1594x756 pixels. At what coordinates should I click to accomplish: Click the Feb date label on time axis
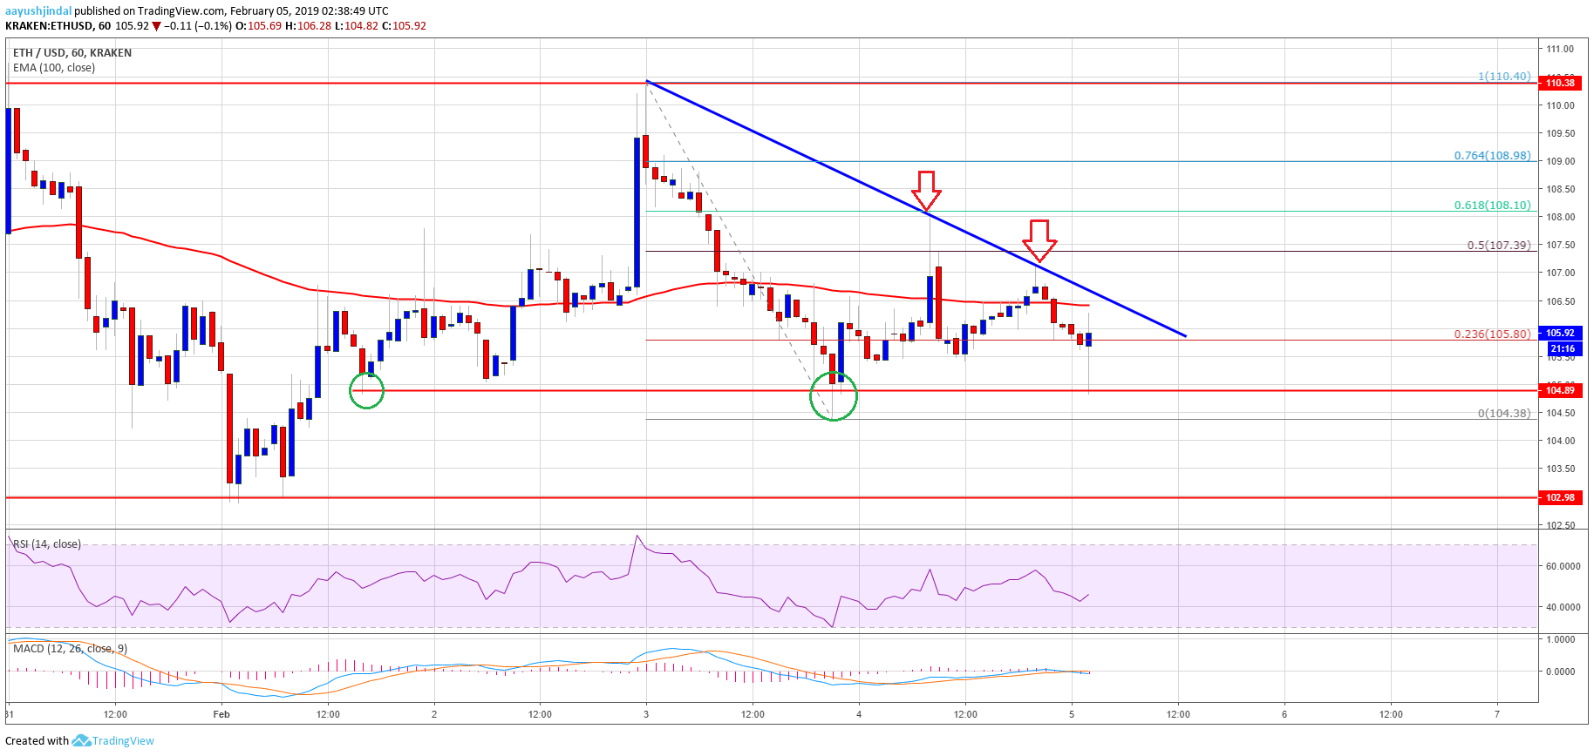click(221, 714)
